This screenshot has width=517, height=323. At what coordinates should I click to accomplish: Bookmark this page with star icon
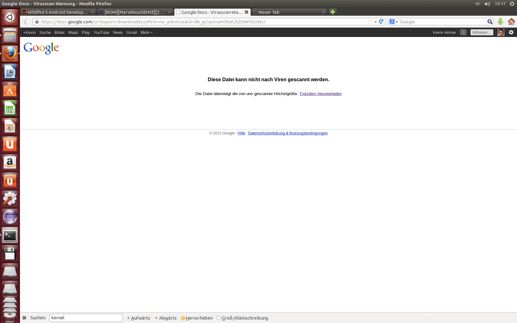370,22
